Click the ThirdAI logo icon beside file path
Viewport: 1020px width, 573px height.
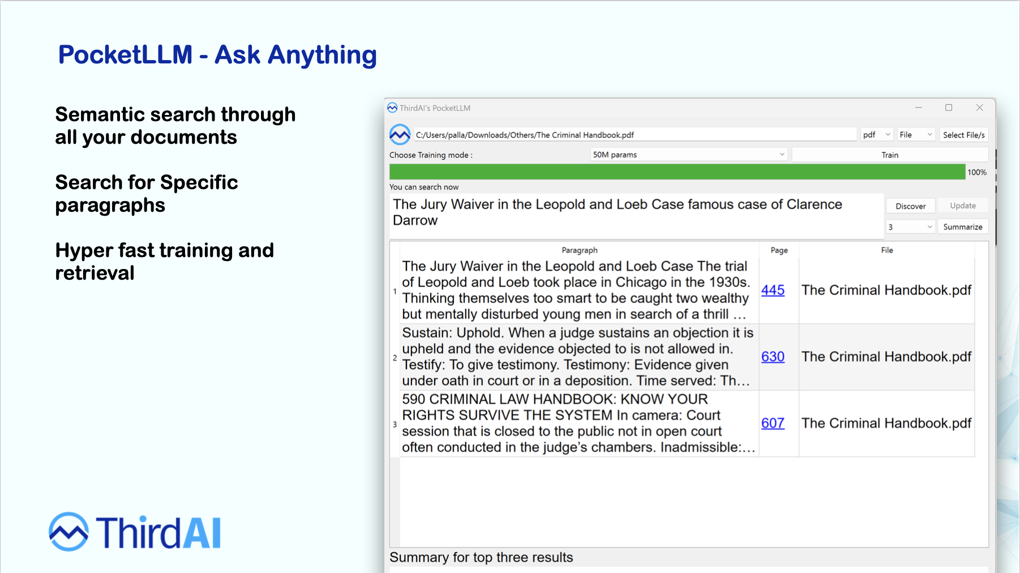pyautogui.click(x=400, y=135)
